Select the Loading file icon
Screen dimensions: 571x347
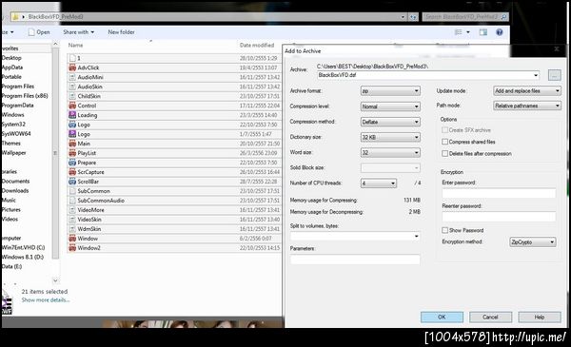[72, 115]
